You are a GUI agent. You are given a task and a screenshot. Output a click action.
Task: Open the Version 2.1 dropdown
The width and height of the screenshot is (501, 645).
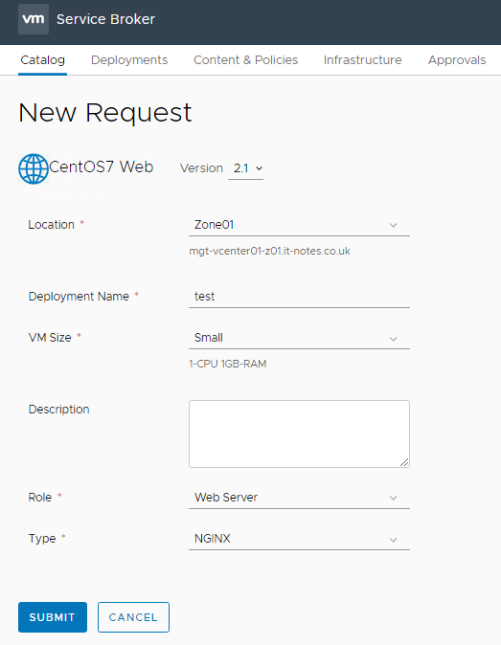[x=246, y=168]
